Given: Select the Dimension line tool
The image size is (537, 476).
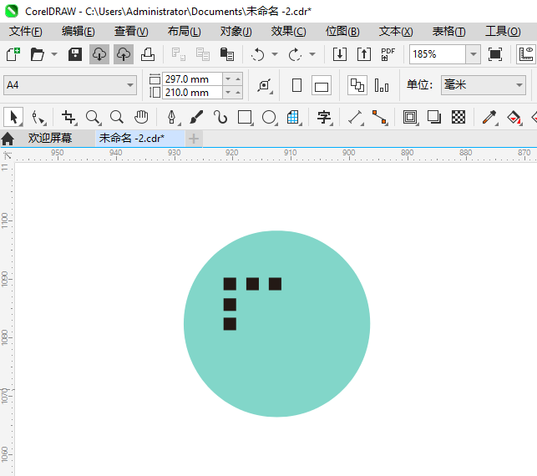Looking at the screenshot, I should pos(356,118).
